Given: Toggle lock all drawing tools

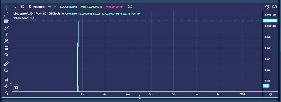Looking at the screenshot, I should tap(6, 93).
